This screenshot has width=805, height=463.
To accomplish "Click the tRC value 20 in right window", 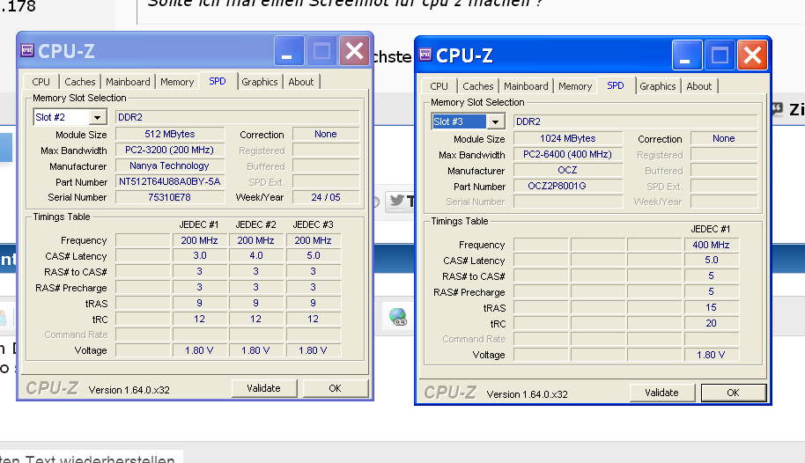I will point(711,323).
